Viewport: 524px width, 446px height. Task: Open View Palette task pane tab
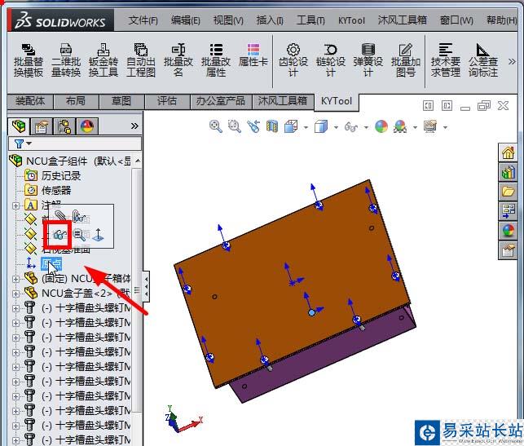click(x=508, y=211)
